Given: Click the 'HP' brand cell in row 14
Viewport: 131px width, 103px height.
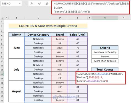Looking at the screenshot, I should pos(60,78).
